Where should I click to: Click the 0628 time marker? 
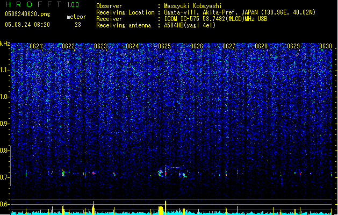point(261,46)
